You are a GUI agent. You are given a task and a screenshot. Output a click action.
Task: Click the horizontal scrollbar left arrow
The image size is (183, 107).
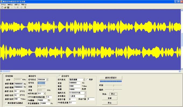click(x=1, y=71)
